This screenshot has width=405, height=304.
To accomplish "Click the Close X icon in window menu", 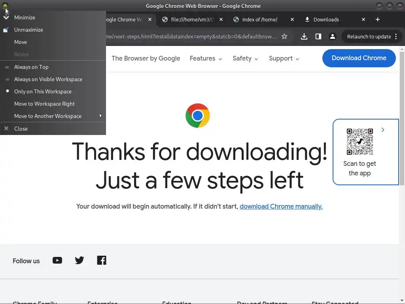I will click(6, 128).
